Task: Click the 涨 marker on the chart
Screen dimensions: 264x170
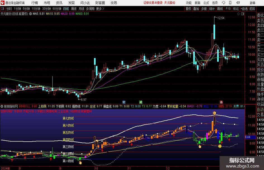Action: 221,102
